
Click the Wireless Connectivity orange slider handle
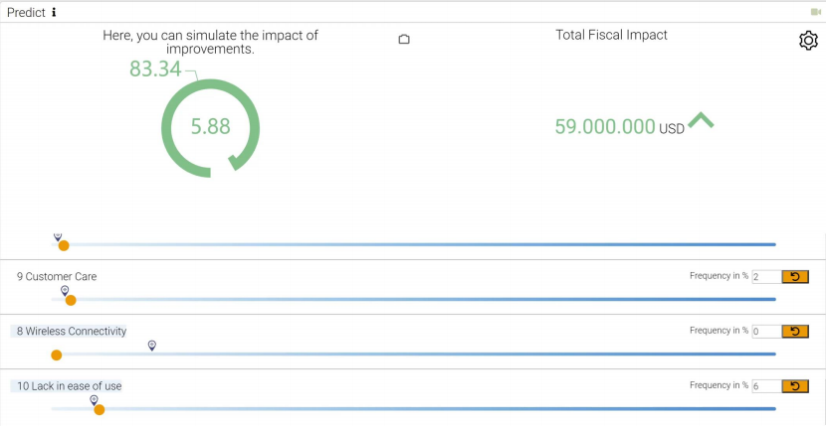[56, 355]
